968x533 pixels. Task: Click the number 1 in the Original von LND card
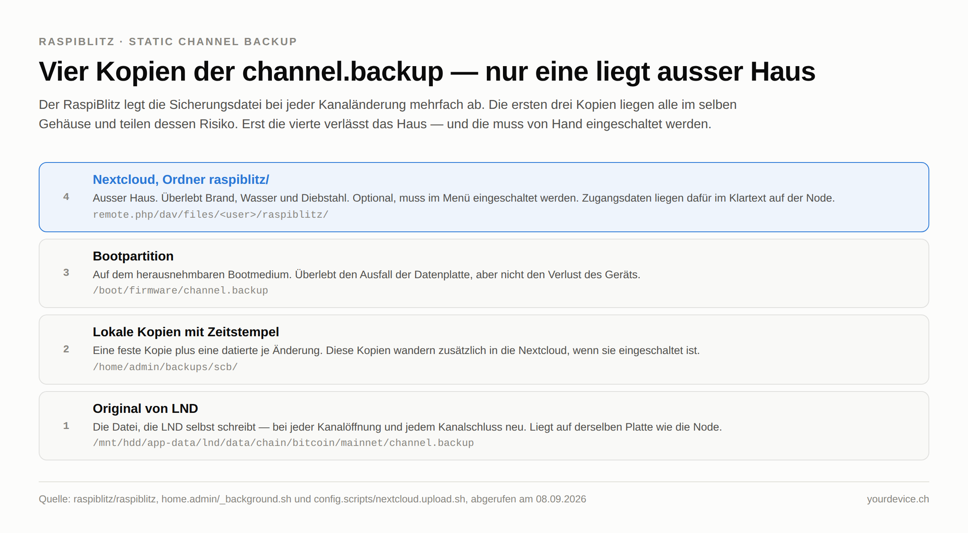coord(66,426)
